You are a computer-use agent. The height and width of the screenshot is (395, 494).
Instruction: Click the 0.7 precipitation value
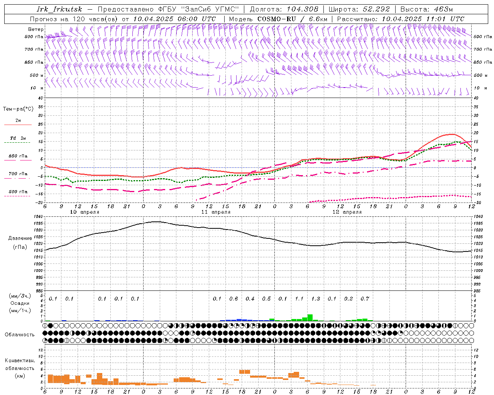pos(365,299)
